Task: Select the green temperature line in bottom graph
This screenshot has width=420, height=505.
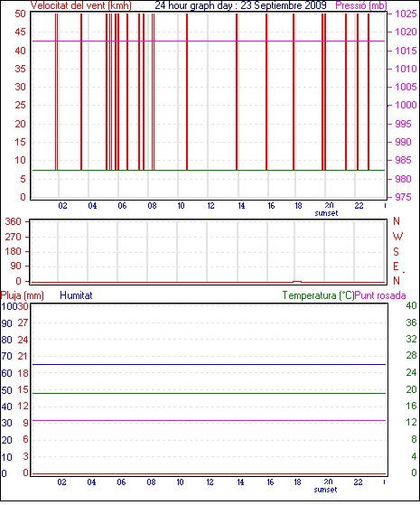Action: [209, 393]
